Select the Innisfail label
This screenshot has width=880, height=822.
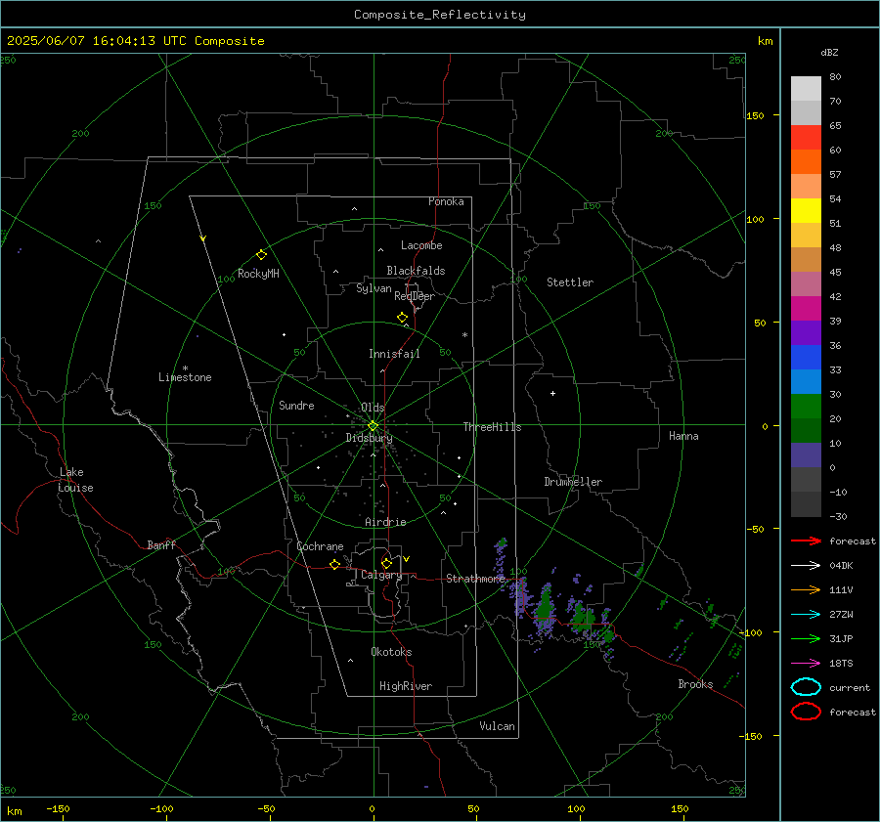pyautogui.click(x=394, y=354)
